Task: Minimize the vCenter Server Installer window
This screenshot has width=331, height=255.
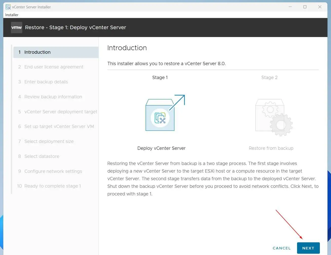Action: pos(290,7)
